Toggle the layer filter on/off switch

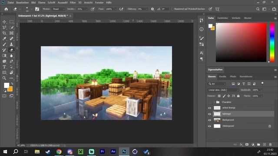[x=262, y=83]
